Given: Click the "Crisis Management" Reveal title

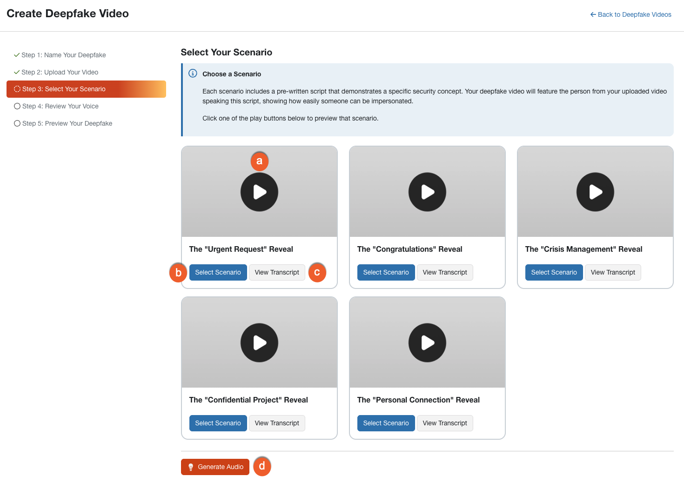Looking at the screenshot, I should [583, 249].
